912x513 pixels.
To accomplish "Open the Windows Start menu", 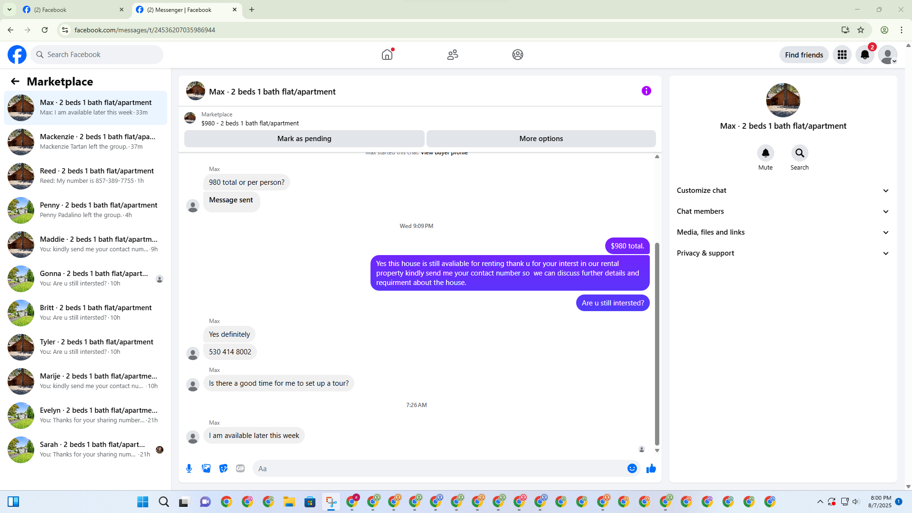I will [x=142, y=502].
